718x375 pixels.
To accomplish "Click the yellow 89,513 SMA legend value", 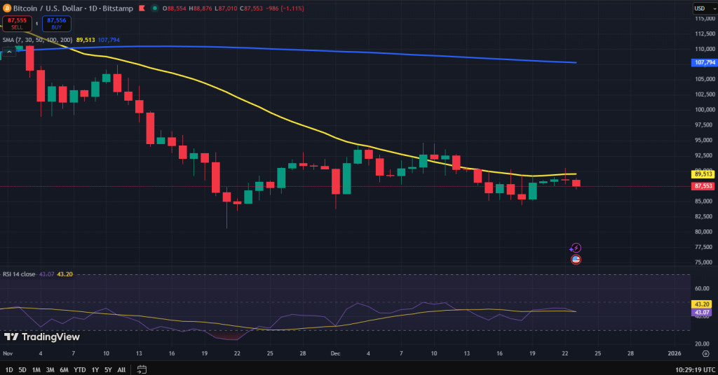I will [86, 40].
